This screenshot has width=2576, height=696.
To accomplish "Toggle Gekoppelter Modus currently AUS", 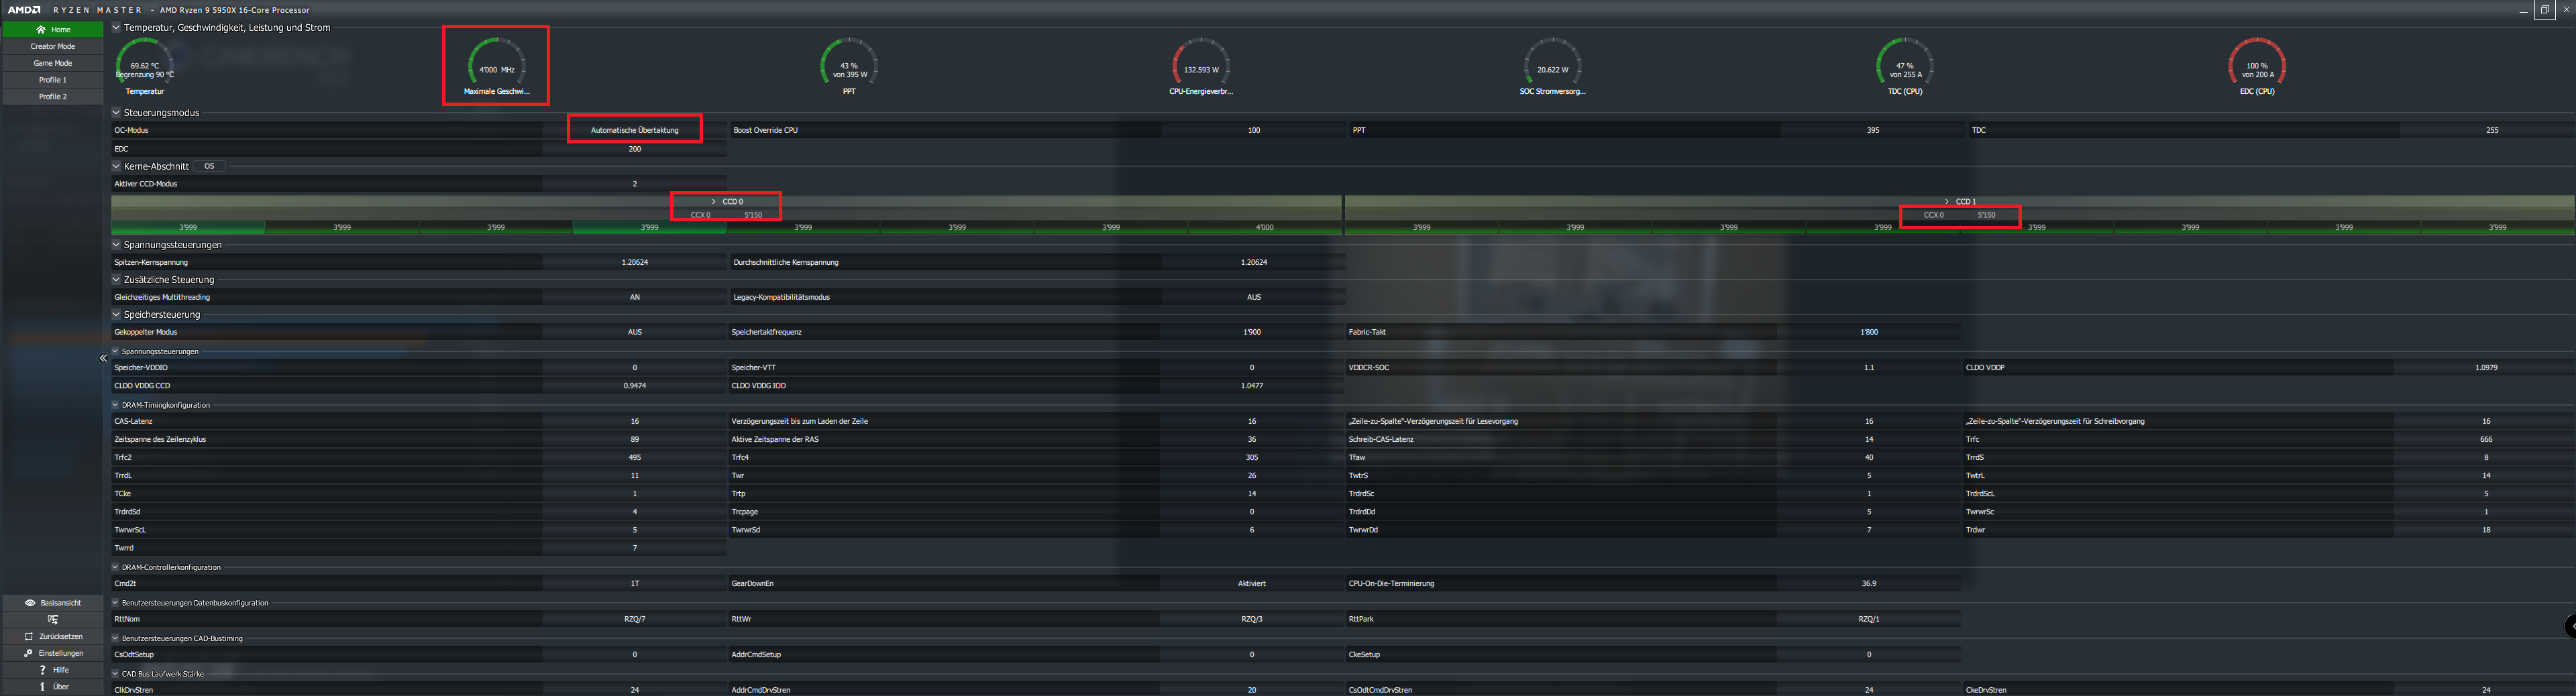I will [x=635, y=332].
